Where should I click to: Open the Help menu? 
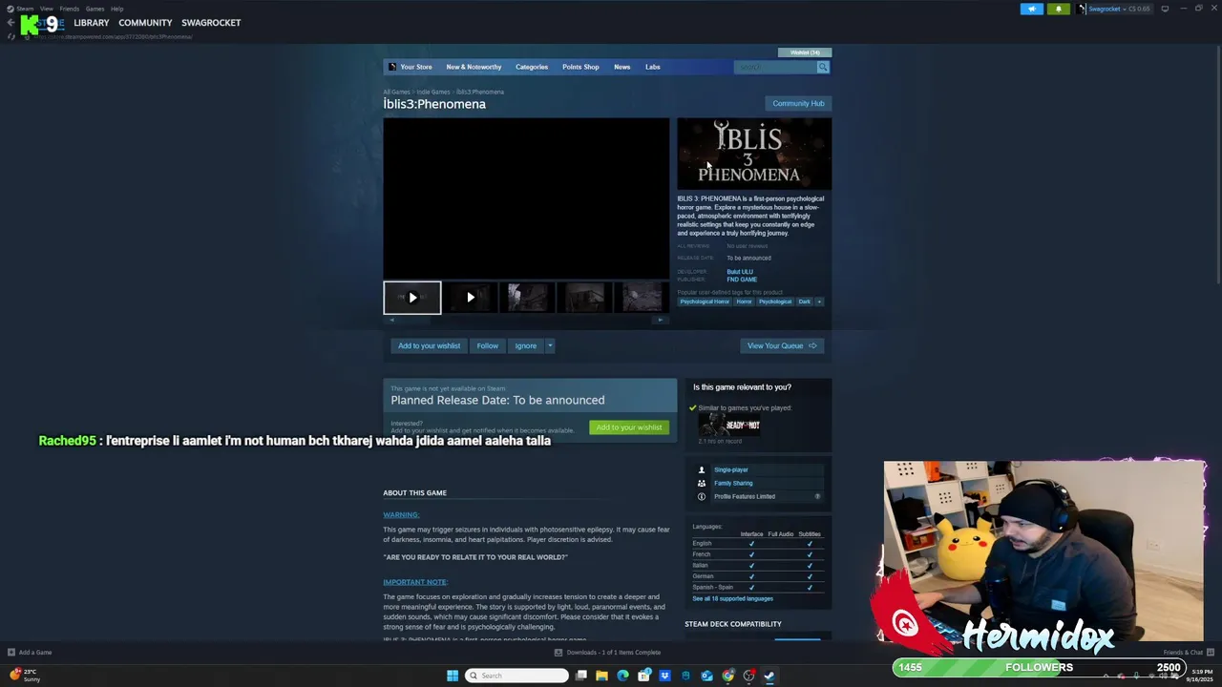click(116, 9)
